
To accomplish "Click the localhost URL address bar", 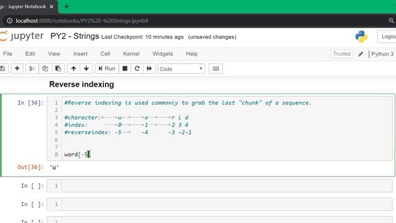I will [82, 20].
